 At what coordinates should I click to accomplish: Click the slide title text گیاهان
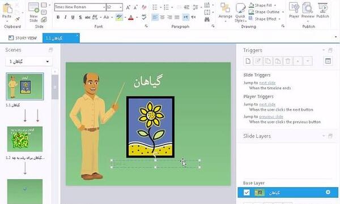point(148,81)
